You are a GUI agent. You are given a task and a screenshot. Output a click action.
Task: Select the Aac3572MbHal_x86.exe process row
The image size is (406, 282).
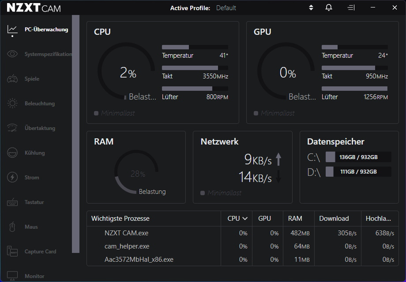[x=243, y=259]
